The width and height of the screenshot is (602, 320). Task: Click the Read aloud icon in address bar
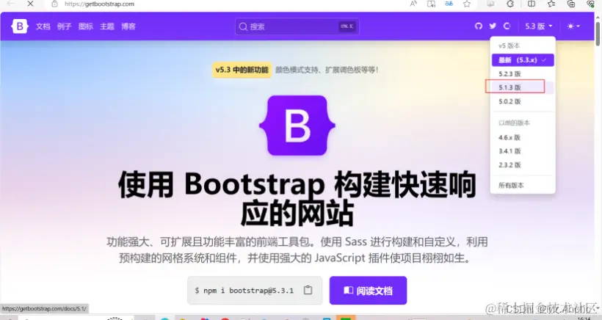[x=413, y=4]
